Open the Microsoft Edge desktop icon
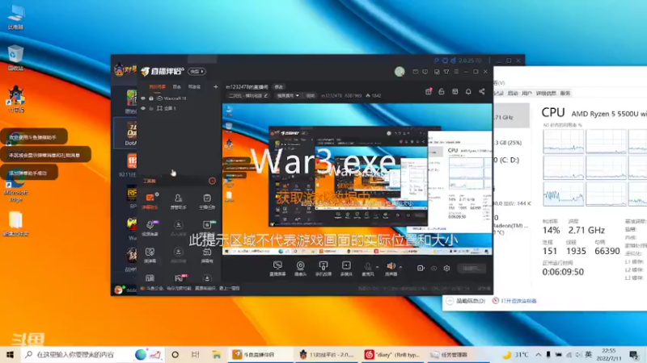This screenshot has width=647, height=363. [x=16, y=190]
